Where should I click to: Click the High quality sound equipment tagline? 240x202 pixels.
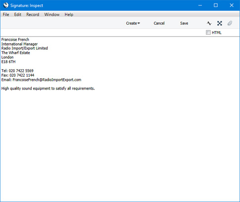point(48,89)
